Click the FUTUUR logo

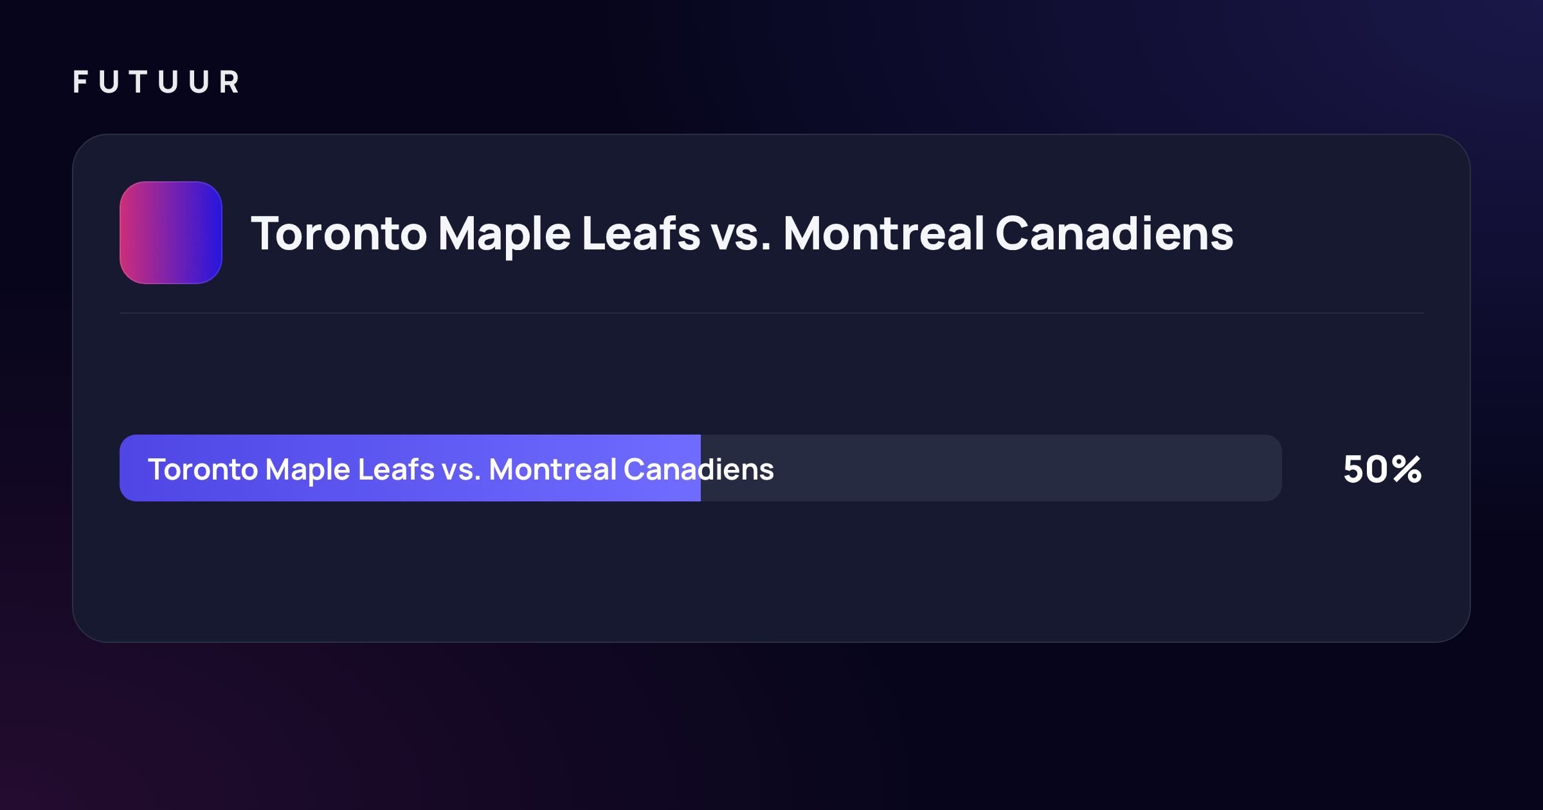(x=156, y=82)
